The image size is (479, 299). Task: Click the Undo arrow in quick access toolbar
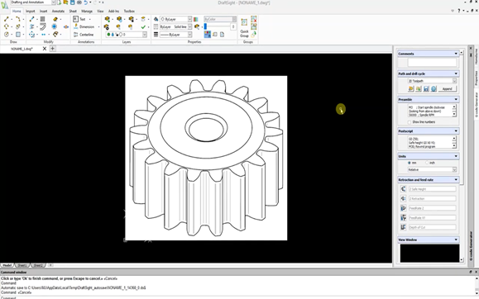[86, 2]
